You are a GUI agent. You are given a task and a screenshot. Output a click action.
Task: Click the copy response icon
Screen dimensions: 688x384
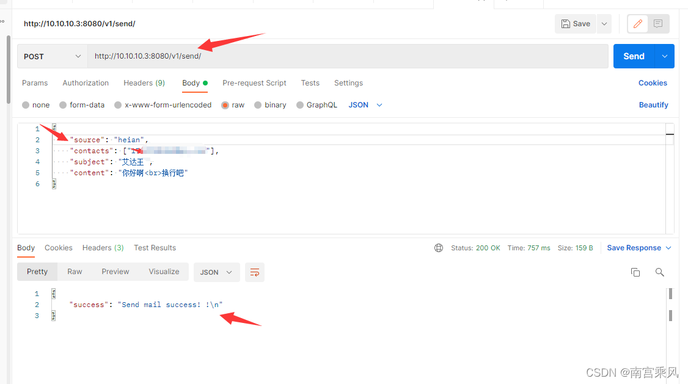(x=635, y=272)
